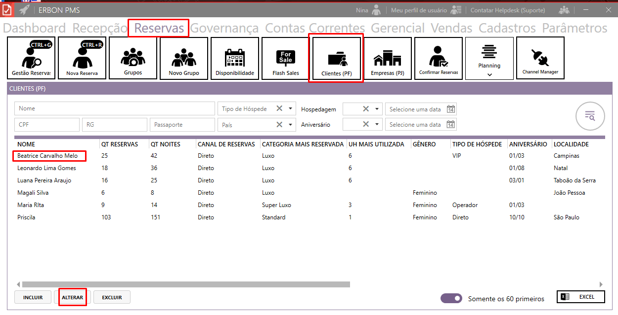This screenshot has height=315, width=618.
Task: Click the round search filter button
Action: pos(590,116)
